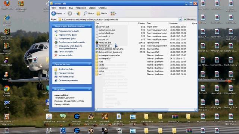This screenshot has width=239, height=134.
Task: Go up one folder level icon
Action: pos(78,13)
